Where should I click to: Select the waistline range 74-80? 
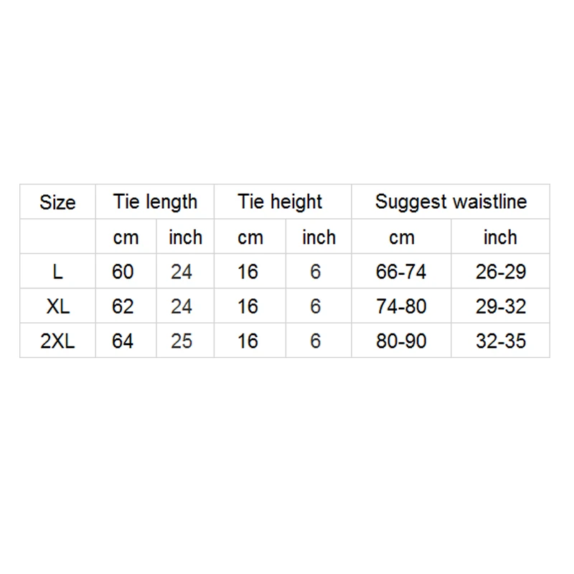401,306
